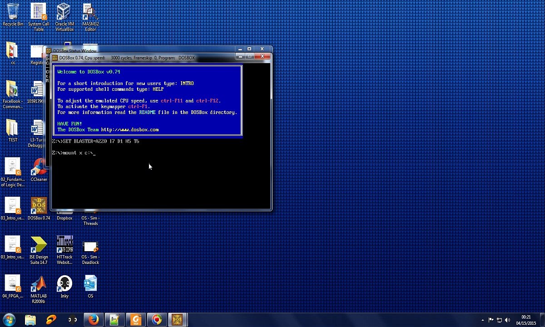
Task: Open the 03_Intro_ve... document above DOSBox row
Action: pos(13,209)
